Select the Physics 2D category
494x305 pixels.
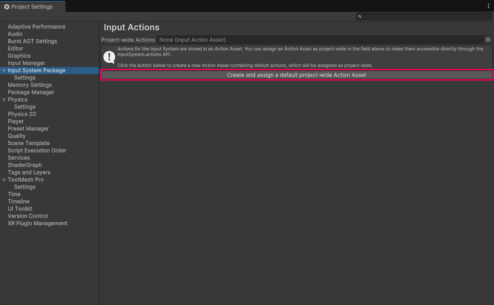tap(22, 114)
